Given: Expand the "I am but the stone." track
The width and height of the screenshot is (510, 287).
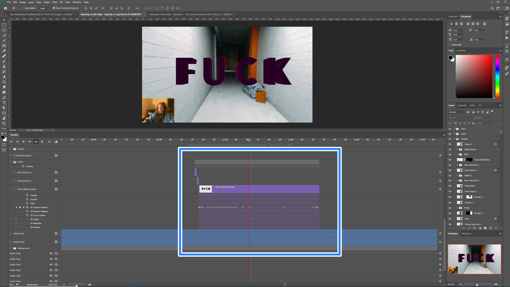Looking at the screenshot, I should [10, 156].
